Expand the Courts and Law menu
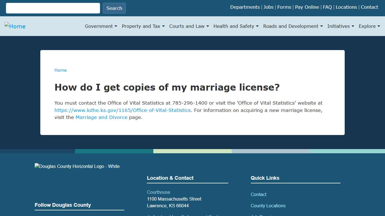 pos(189,26)
